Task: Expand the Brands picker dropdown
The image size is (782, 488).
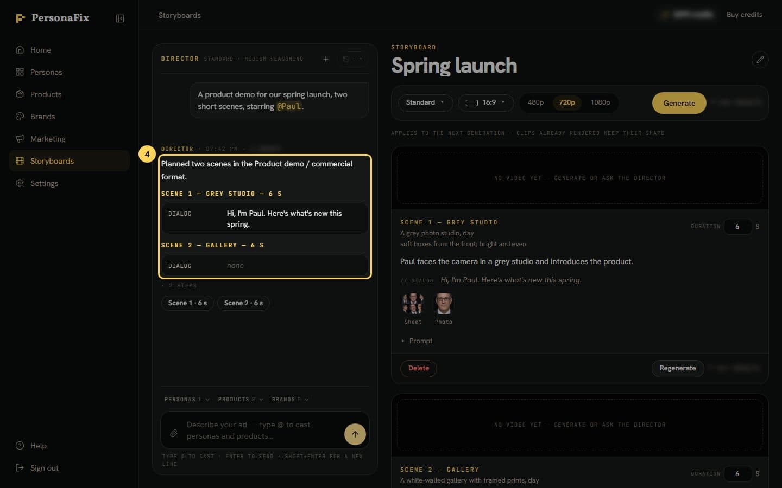Action: (291, 400)
